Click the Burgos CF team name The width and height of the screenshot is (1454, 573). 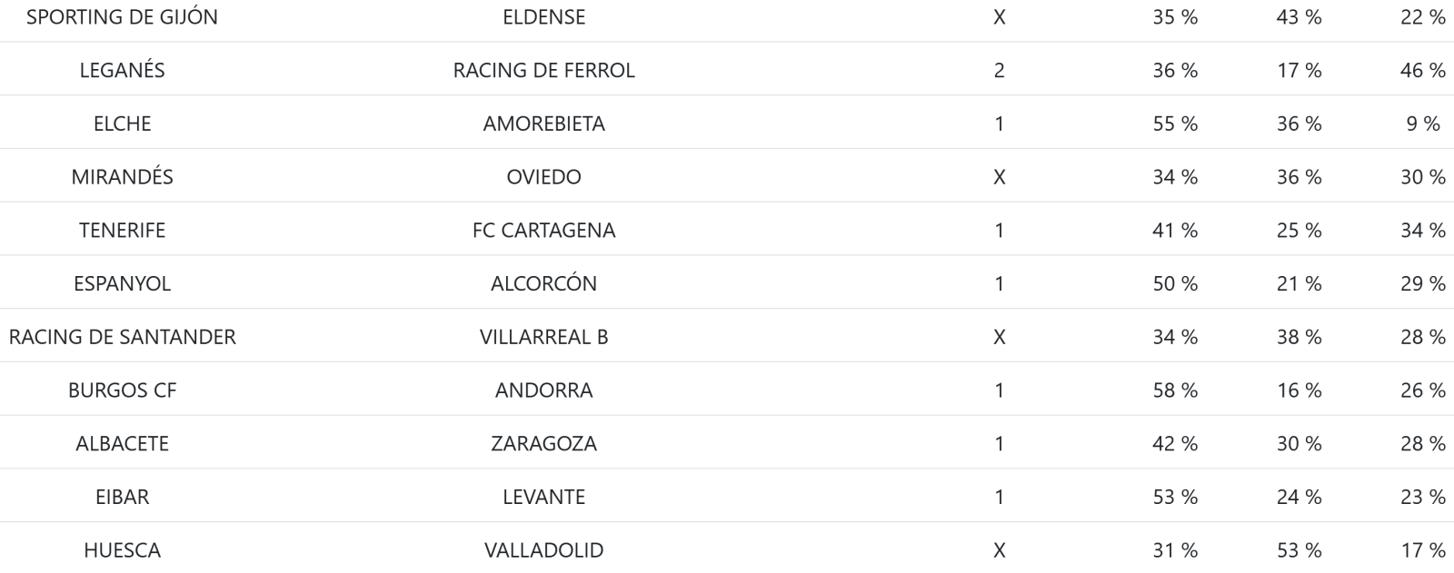coord(122,390)
